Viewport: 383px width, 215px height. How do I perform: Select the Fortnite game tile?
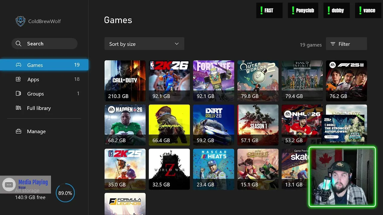pyautogui.click(x=214, y=81)
